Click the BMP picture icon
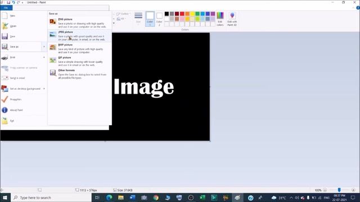Viewport: 360px width, 202px height. [53, 47]
